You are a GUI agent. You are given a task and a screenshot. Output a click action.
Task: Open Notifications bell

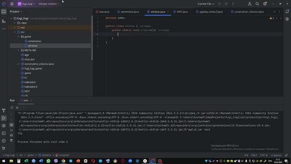pyautogui.click(x=287, y=11)
